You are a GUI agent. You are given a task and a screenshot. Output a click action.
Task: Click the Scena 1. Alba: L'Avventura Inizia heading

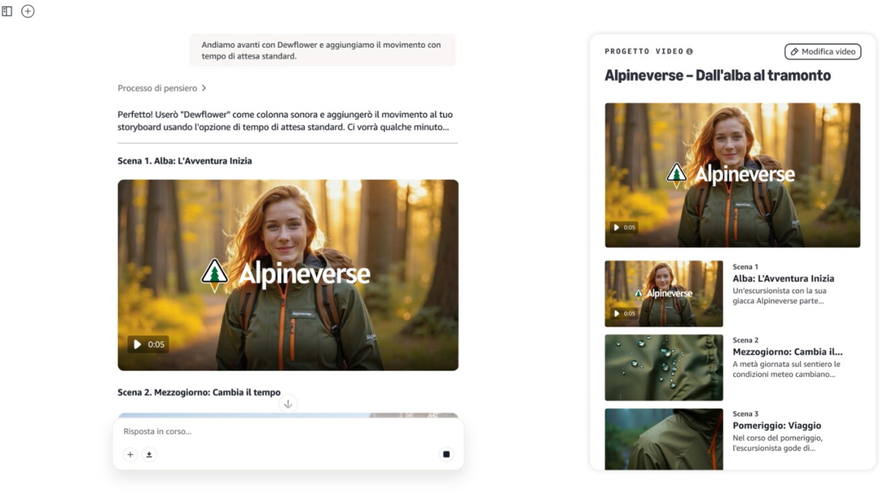(184, 161)
